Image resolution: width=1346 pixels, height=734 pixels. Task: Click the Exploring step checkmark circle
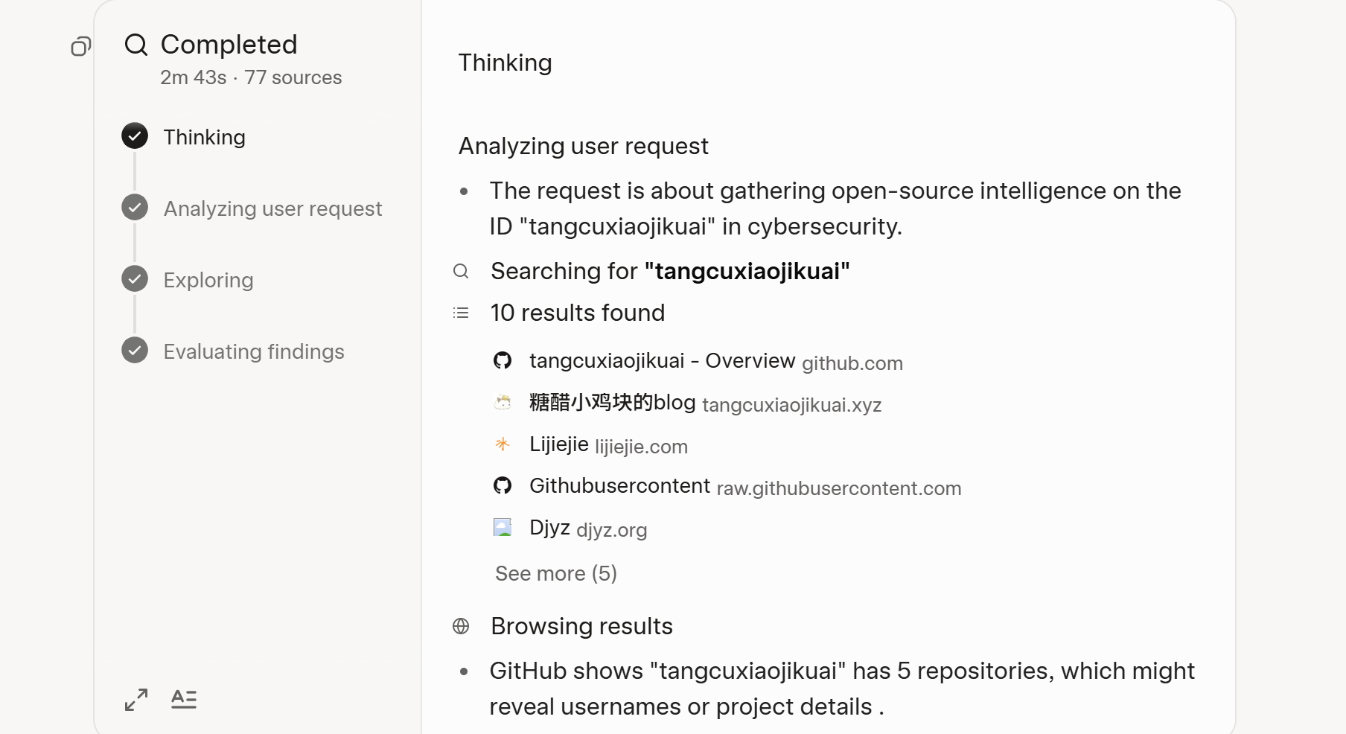pos(135,279)
